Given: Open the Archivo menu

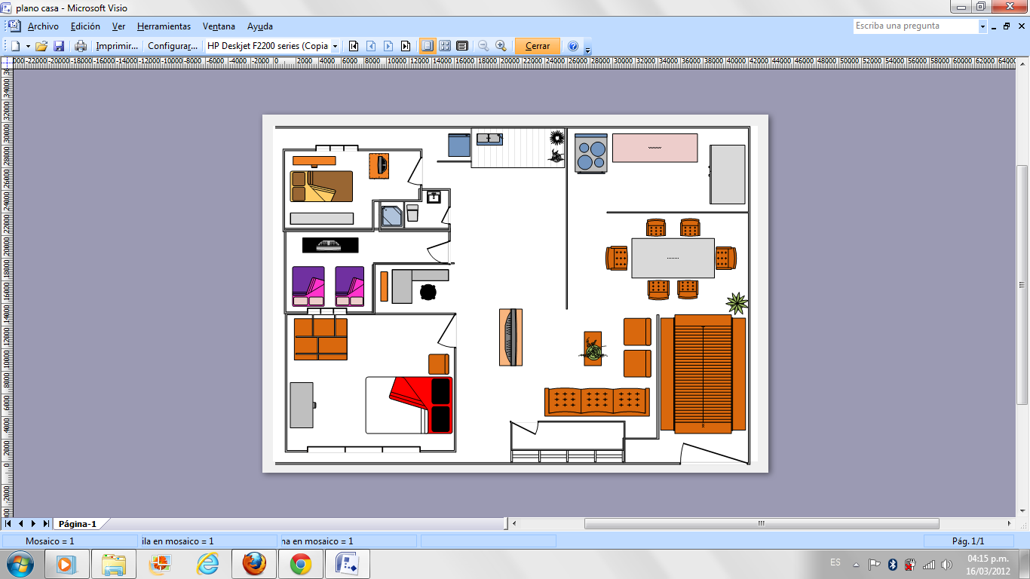Looking at the screenshot, I should [x=43, y=26].
